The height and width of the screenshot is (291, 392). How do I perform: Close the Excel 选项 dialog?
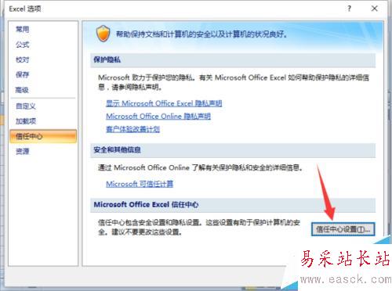[374, 9]
